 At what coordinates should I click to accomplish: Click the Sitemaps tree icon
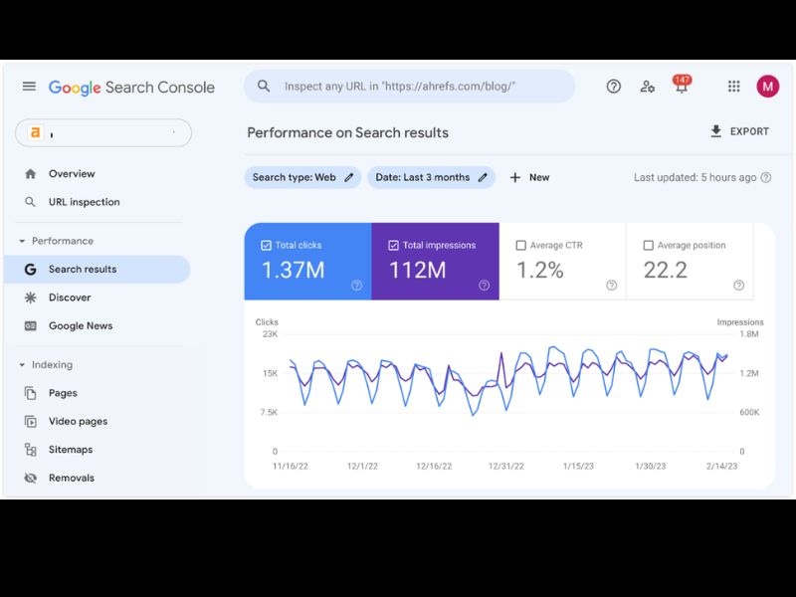click(x=31, y=450)
